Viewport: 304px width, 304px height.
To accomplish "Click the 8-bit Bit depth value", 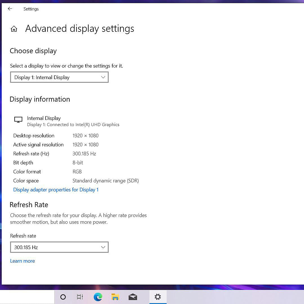I will [x=78, y=163].
